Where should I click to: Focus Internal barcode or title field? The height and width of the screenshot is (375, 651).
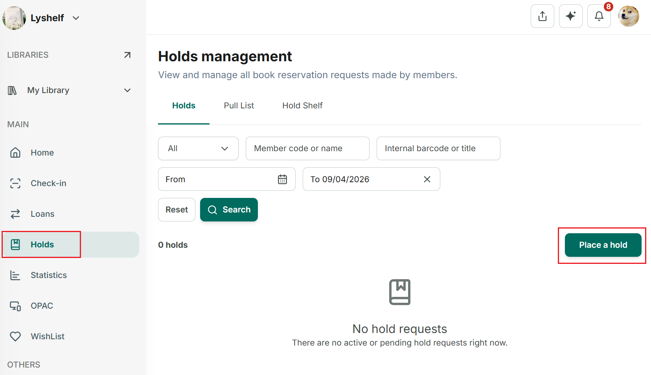click(438, 148)
